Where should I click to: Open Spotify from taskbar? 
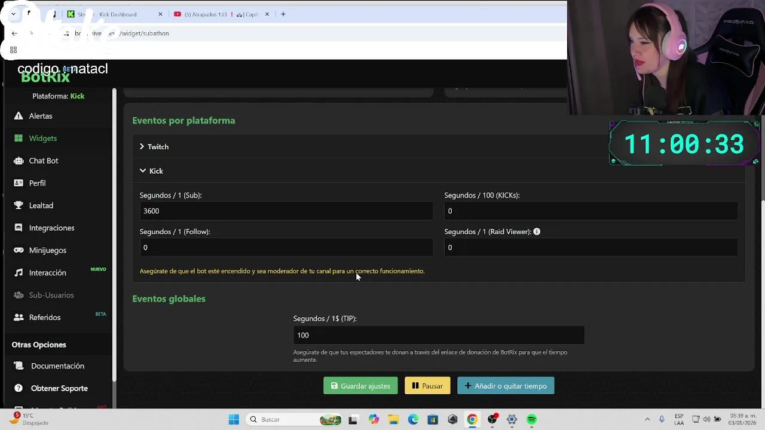531,420
